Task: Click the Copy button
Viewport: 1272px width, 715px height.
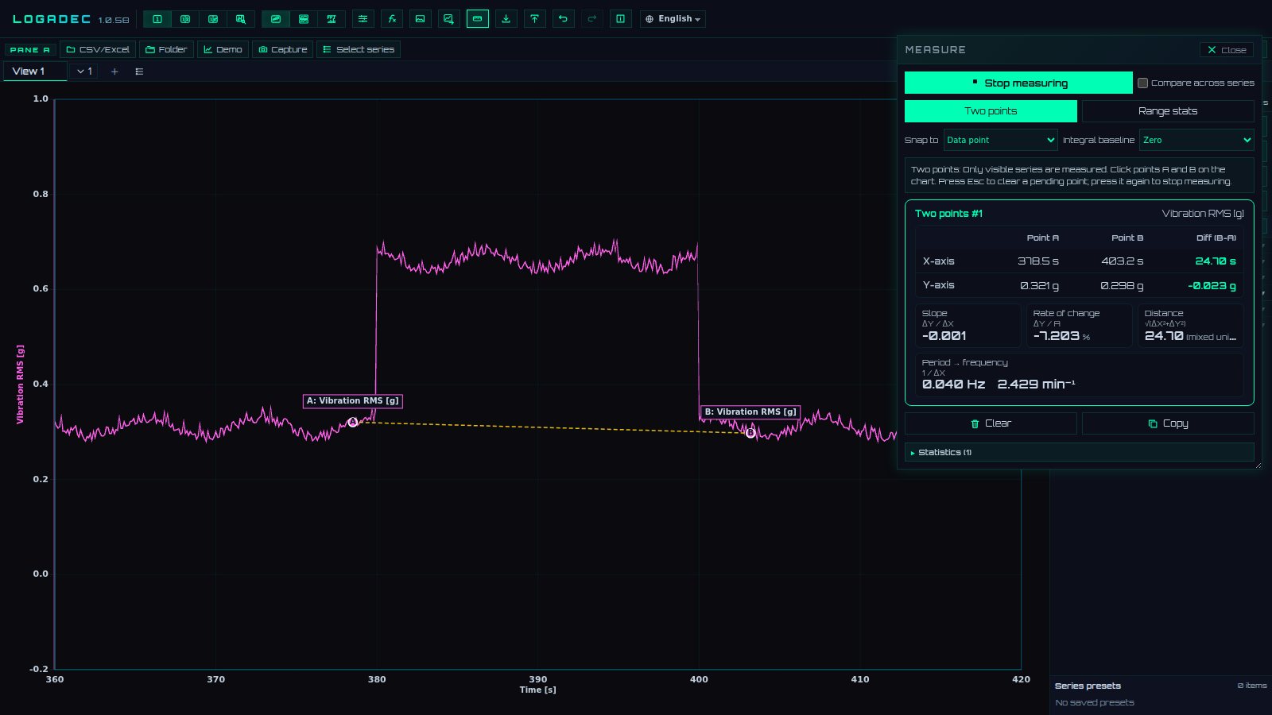Action: pyautogui.click(x=1168, y=423)
